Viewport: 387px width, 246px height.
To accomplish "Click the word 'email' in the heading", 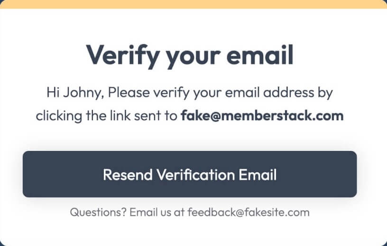I will 259,55.
